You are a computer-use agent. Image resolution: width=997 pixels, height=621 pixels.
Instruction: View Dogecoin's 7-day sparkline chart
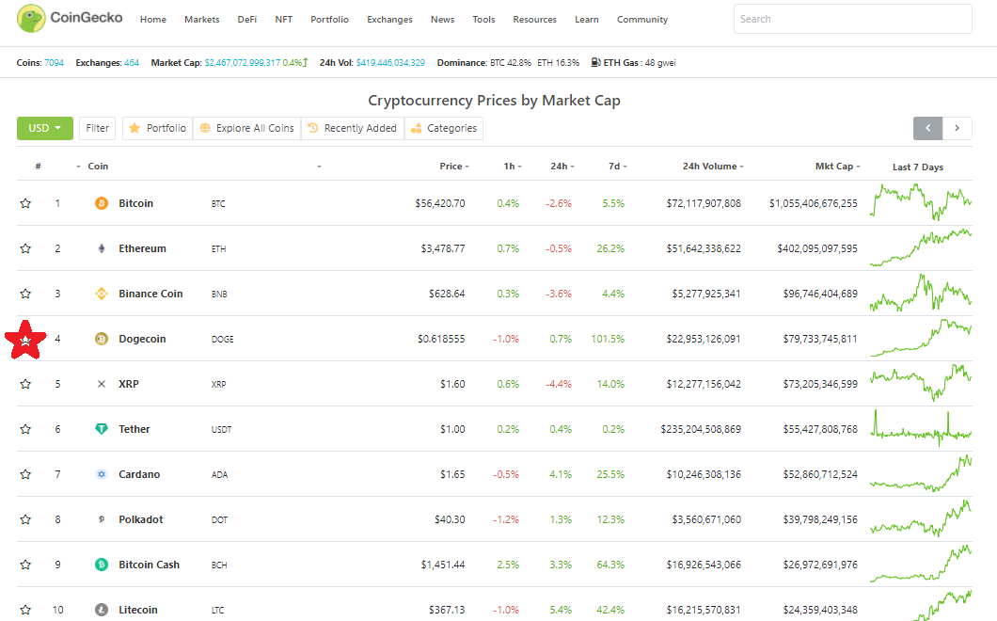tap(920, 339)
